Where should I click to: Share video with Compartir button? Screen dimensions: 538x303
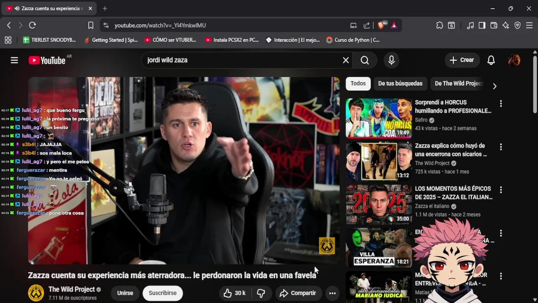click(298, 293)
